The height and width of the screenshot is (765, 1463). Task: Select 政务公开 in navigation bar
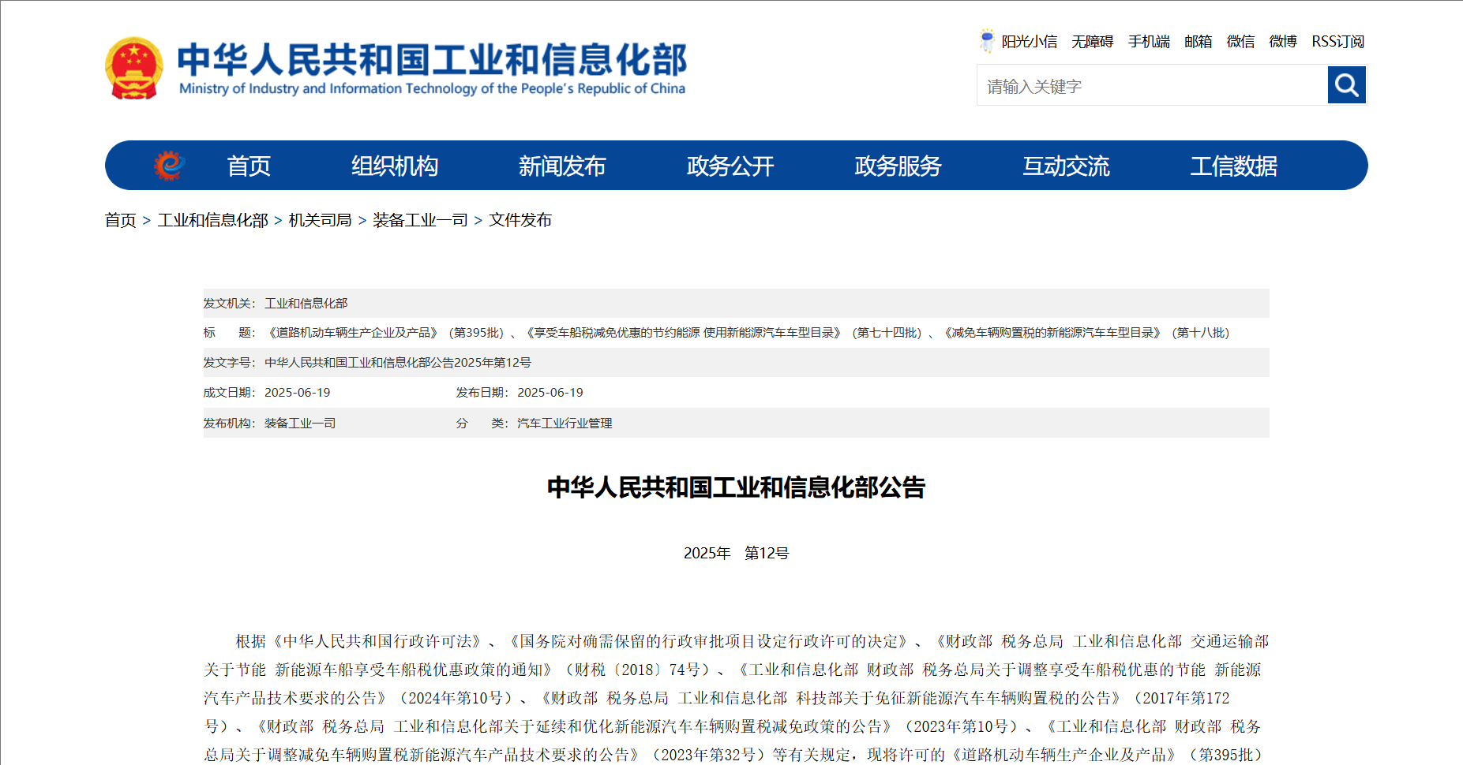point(730,166)
